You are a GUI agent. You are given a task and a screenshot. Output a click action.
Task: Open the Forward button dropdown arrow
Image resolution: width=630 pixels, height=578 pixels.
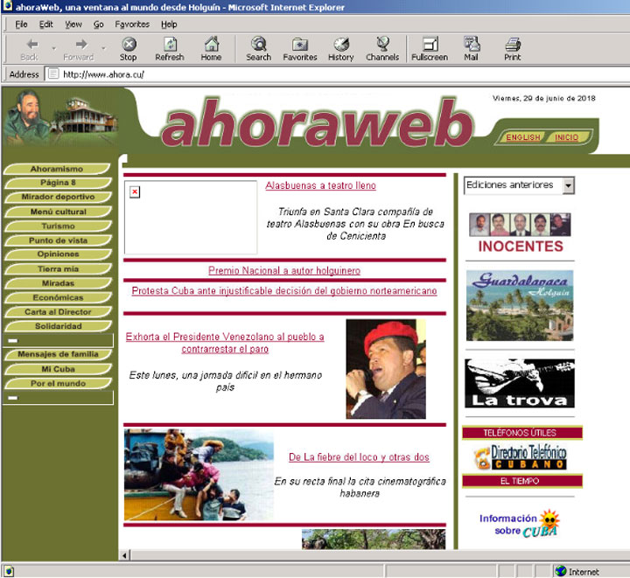point(103,48)
